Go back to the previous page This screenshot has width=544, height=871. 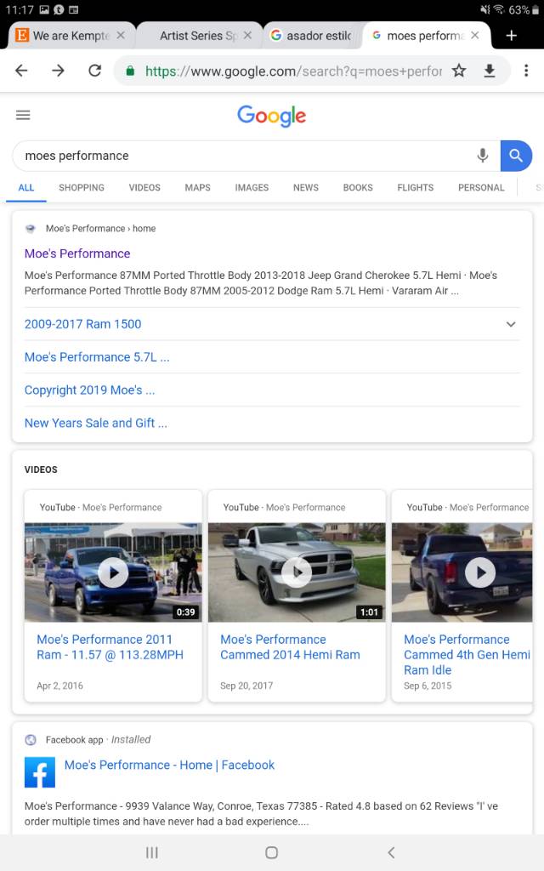coord(21,71)
